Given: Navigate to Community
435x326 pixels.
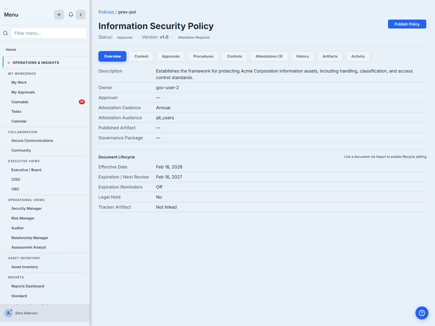Looking at the screenshot, I should [21, 150].
